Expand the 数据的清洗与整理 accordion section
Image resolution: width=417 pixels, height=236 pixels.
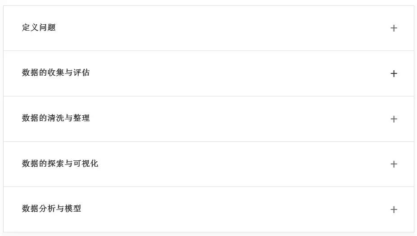pos(394,119)
